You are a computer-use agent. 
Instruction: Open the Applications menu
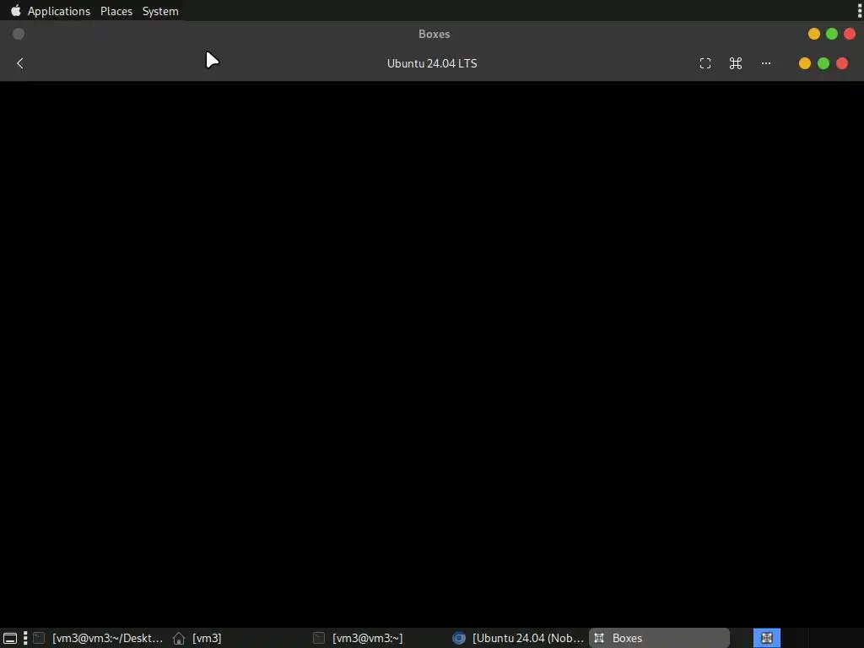pyautogui.click(x=59, y=11)
